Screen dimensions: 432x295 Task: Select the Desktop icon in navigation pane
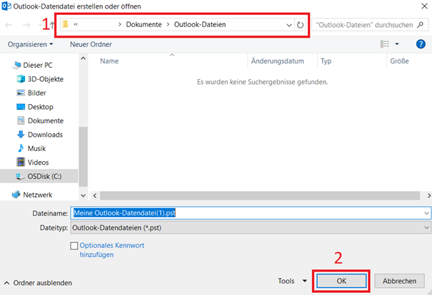pos(20,106)
